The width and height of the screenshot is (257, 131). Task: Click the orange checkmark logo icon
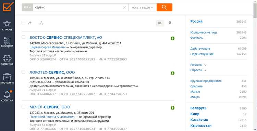[x=8, y=6]
